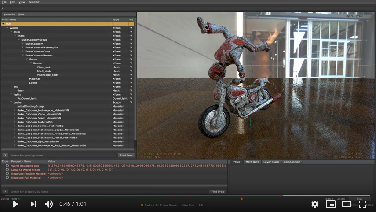
Task: Collapse the root prim
Action: 3,24
